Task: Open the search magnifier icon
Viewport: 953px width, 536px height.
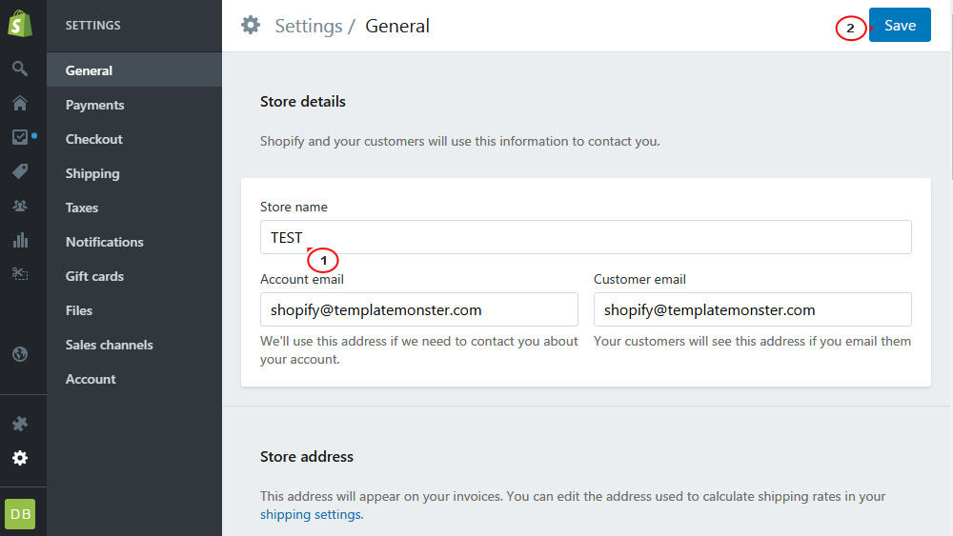Action: point(20,68)
